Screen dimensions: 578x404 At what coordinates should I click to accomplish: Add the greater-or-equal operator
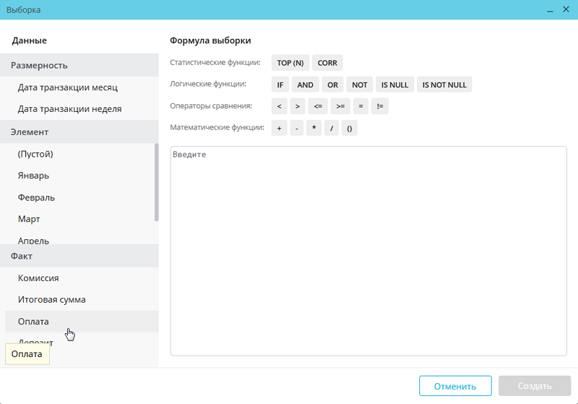click(x=340, y=106)
